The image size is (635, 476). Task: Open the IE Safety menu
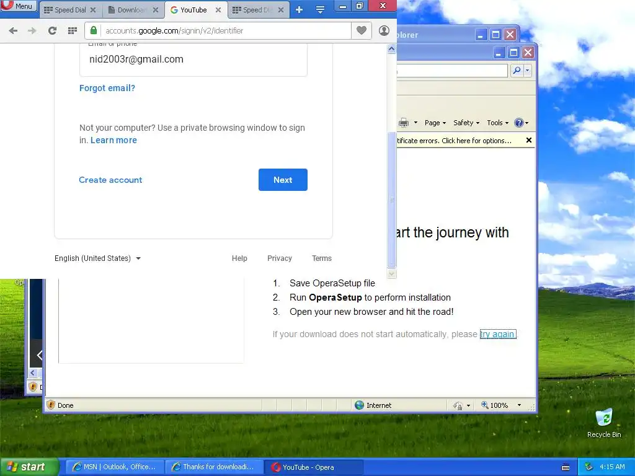tap(466, 123)
